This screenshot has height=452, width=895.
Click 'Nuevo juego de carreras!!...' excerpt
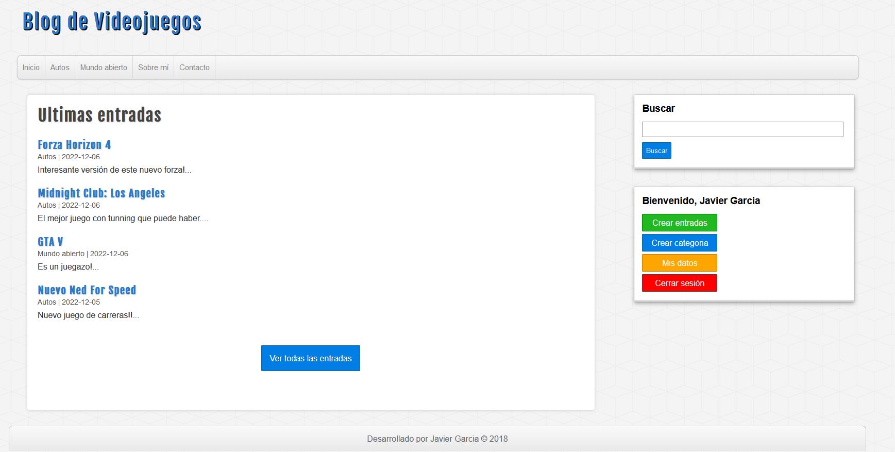tap(88, 315)
